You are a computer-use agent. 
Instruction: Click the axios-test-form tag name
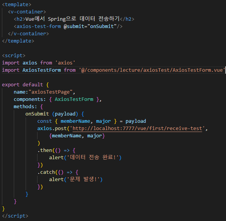[x=39, y=26]
